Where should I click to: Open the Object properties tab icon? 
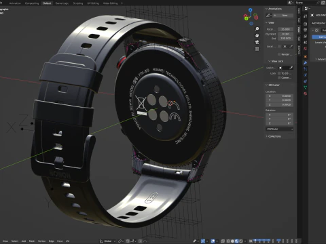(306, 56)
